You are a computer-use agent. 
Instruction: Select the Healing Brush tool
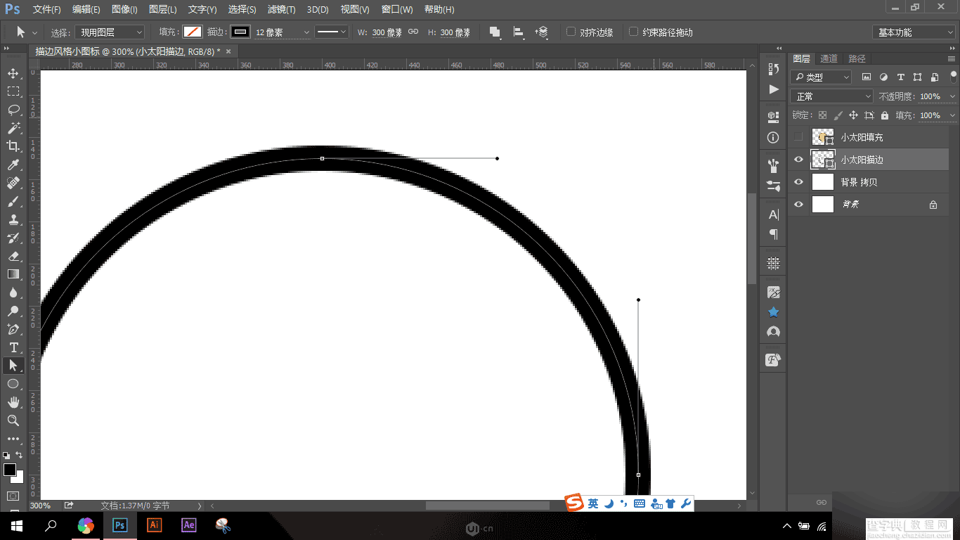(13, 183)
